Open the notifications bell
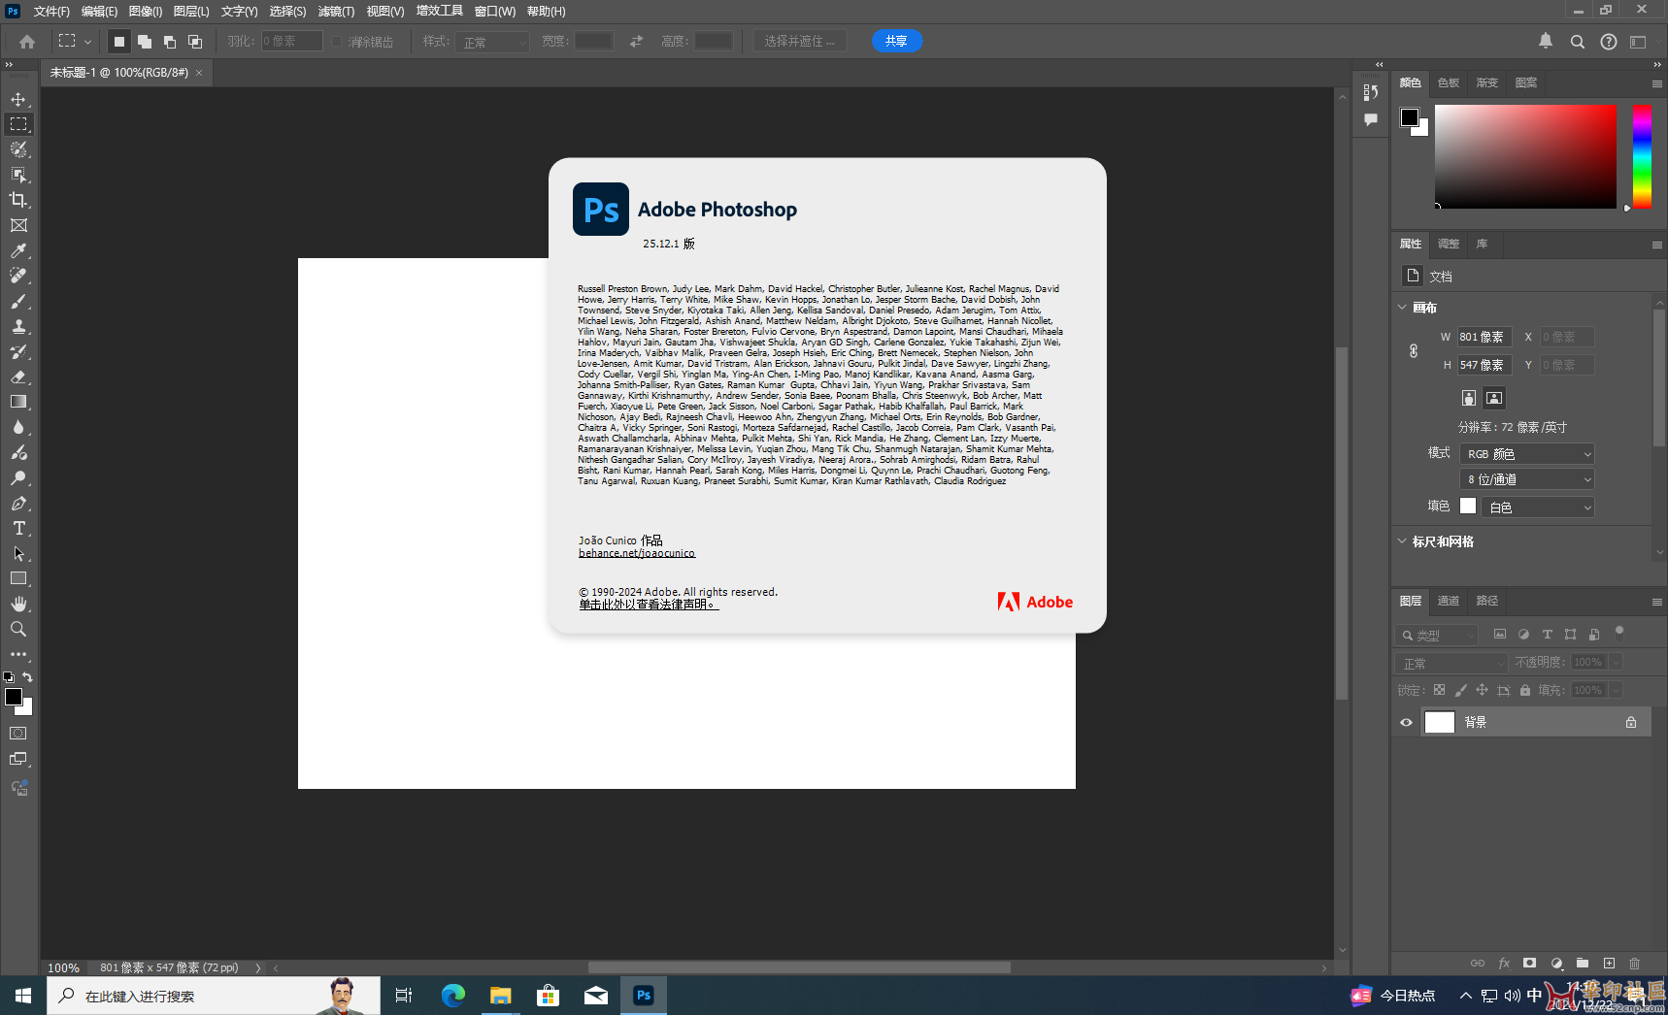Image resolution: width=1668 pixels, height=1015 pixels. coord(1546,41)
